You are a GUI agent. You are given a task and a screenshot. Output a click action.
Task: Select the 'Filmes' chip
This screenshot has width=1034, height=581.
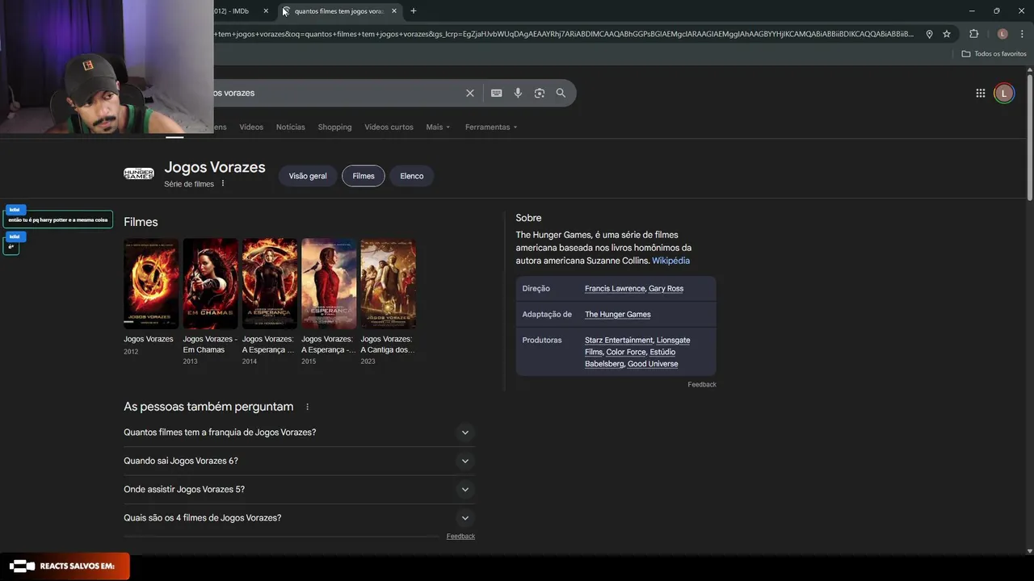[364, 176]
